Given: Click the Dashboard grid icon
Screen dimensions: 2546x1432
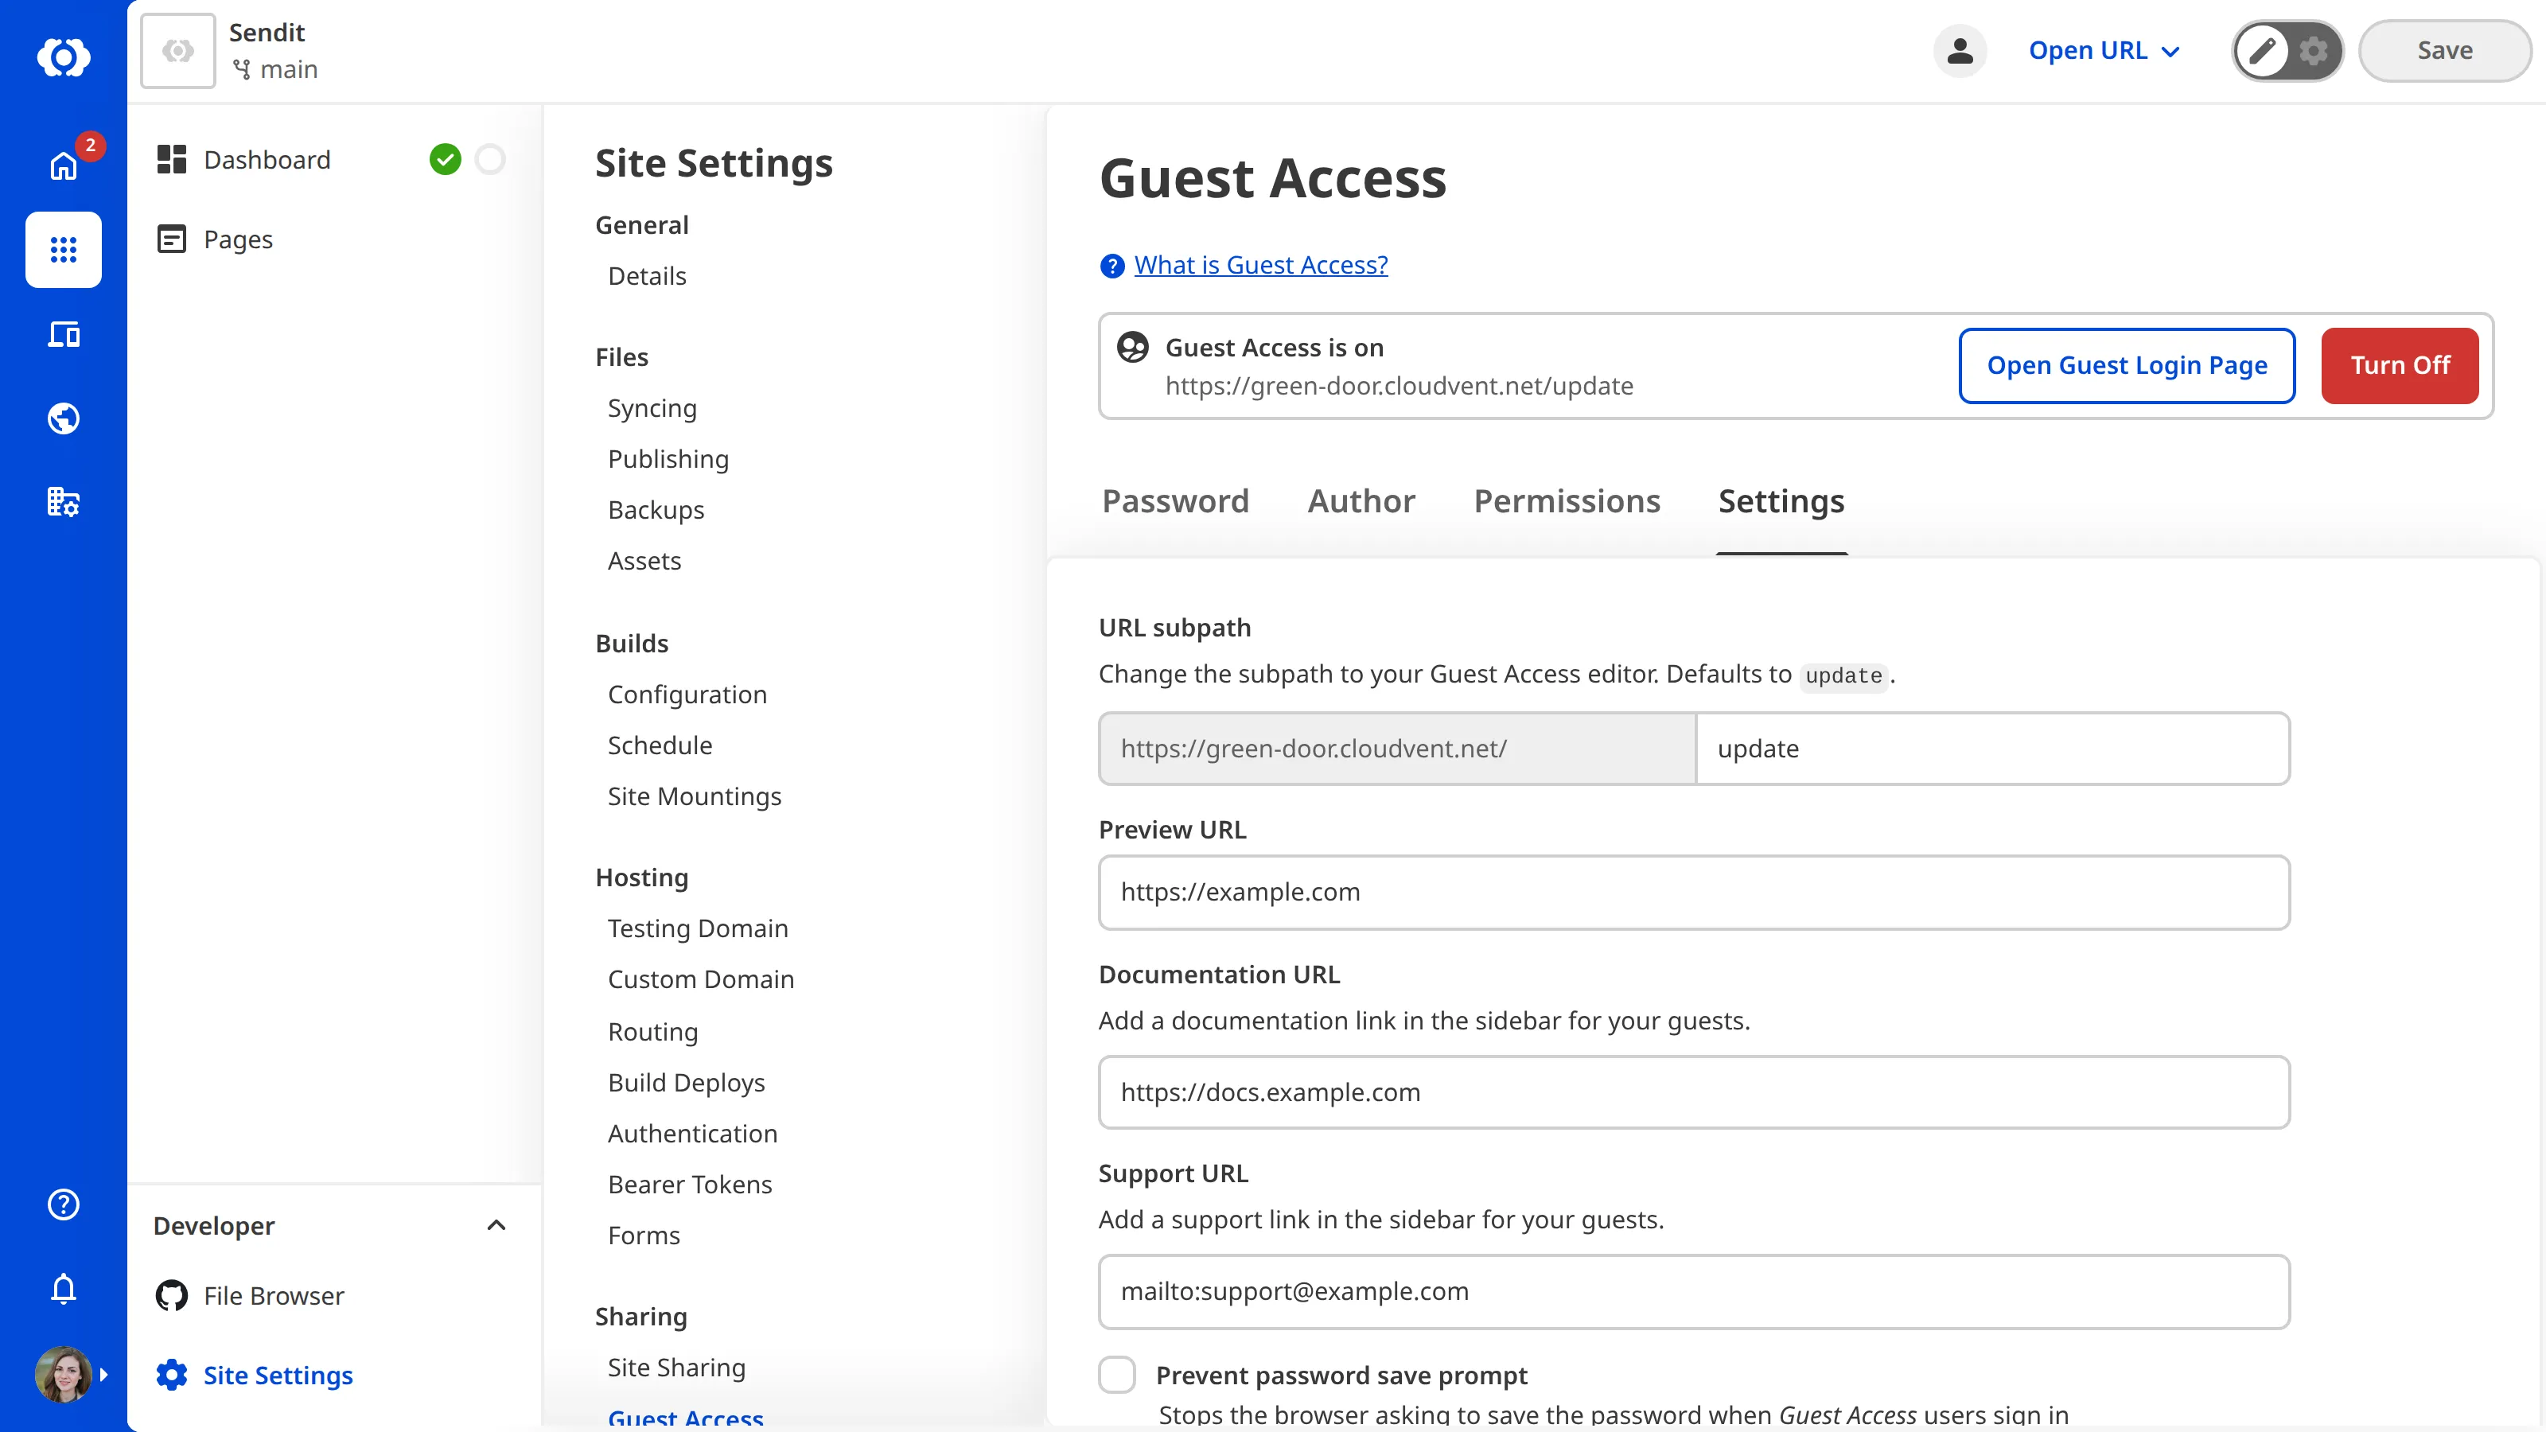Looking at the screenshot, I should coord(172,159).
